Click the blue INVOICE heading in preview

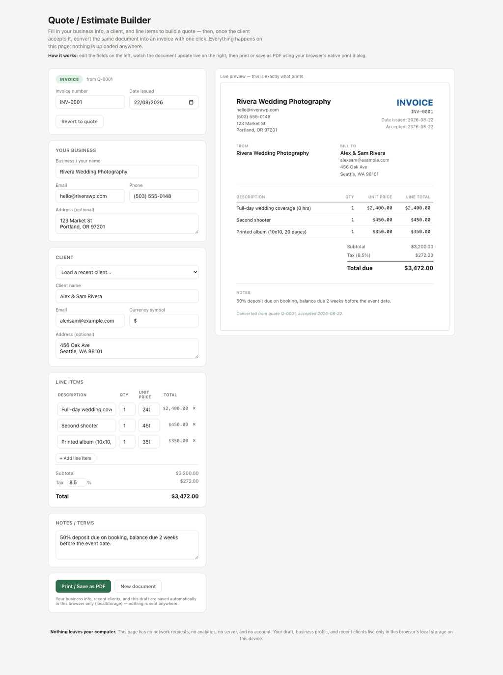click(415, 103)
